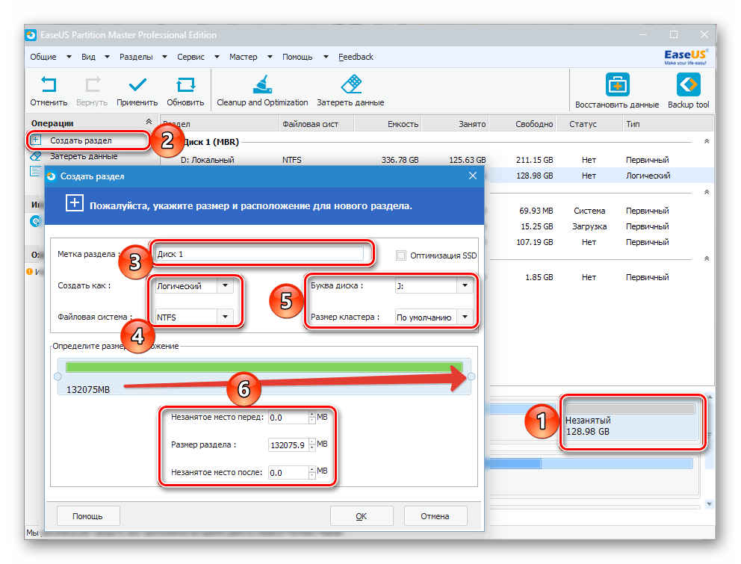This screenshot has height=564, width=741.
Task: Confirm with the OK button
Action: click(x=362, y=515)
